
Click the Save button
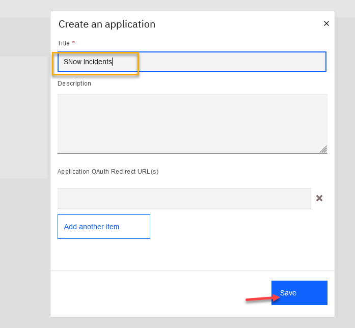[x=299, y=293]
